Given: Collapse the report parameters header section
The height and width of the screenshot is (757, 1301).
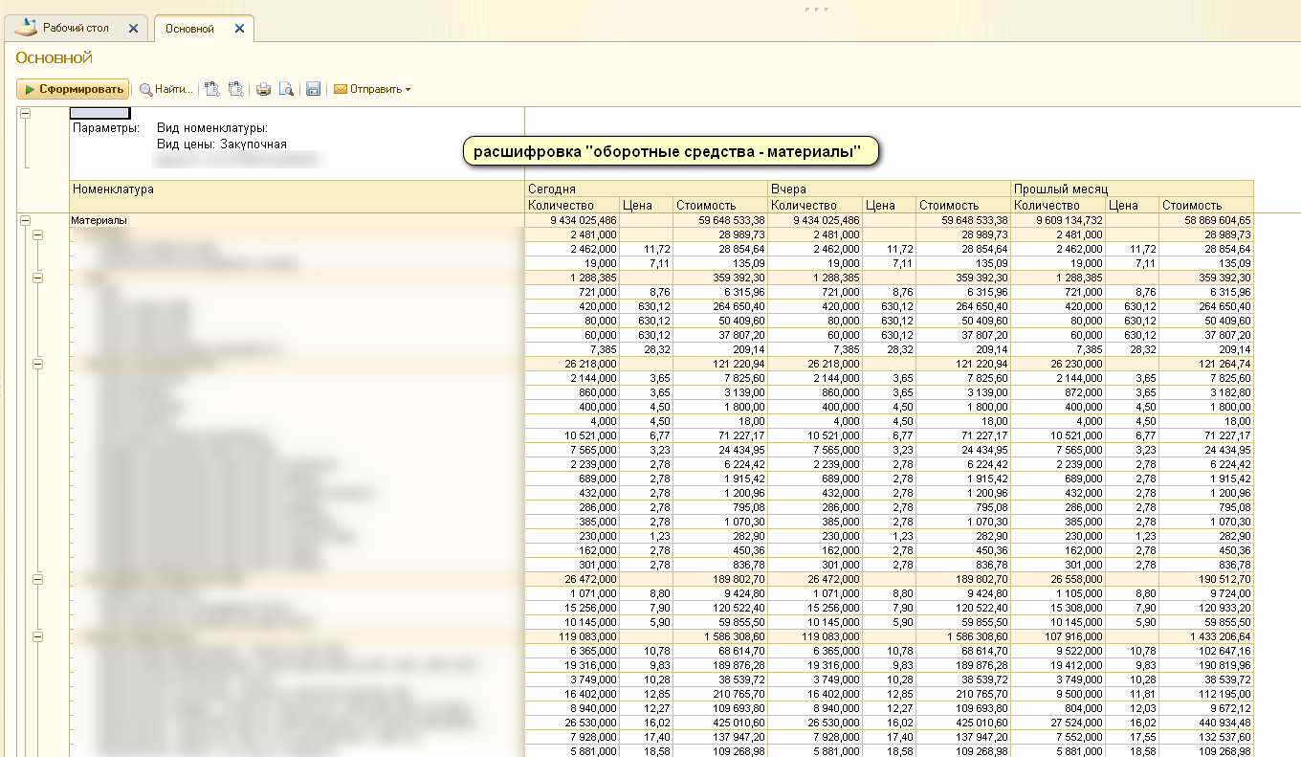Looking at the screenshot, I should [x=25, y=114].
